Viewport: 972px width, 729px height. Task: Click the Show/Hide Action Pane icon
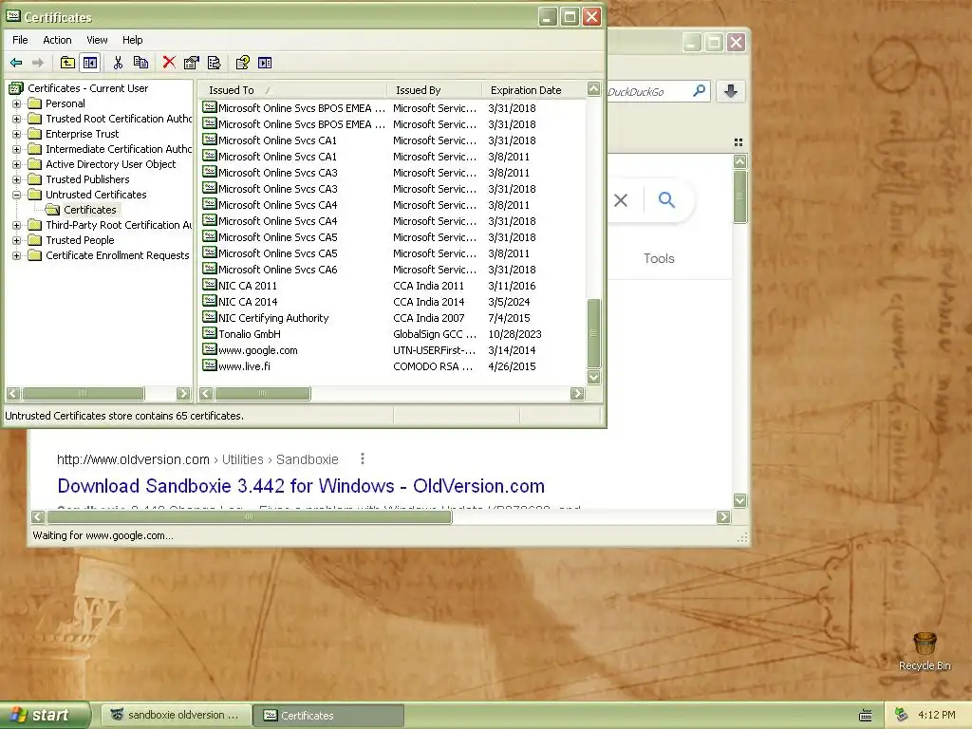(x=265, y=63)
